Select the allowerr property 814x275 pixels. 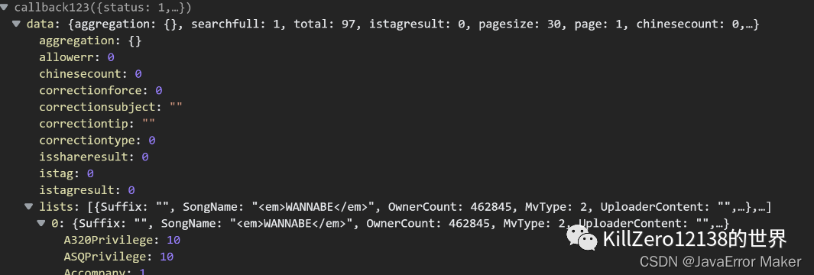[x=77, y=57]
